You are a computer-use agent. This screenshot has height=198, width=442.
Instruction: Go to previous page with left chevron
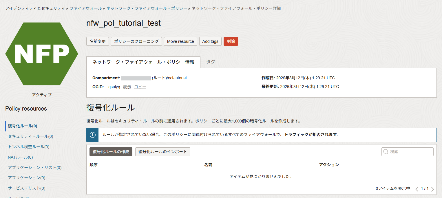pos(417,189)
